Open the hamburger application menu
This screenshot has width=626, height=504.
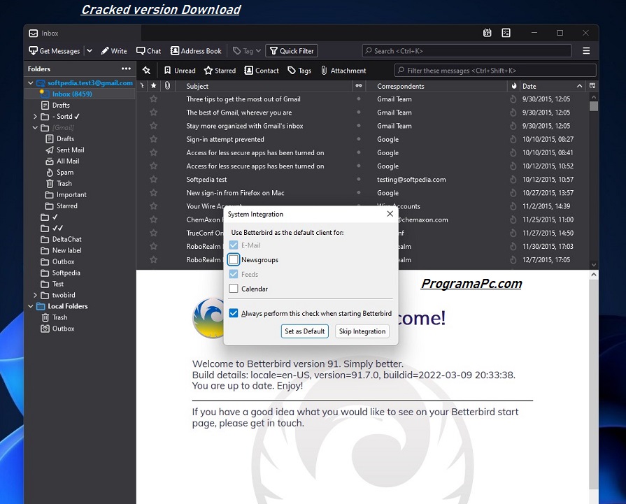click(586, 51)
